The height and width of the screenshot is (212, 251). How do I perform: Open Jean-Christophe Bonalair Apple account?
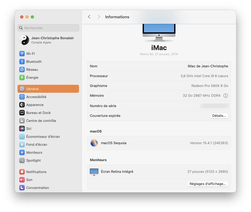(x=48, y=40)
